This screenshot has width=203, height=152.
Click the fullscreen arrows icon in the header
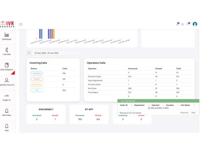coord(183,24)
